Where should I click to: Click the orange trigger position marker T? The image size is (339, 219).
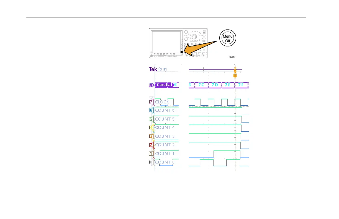(235, 75)
